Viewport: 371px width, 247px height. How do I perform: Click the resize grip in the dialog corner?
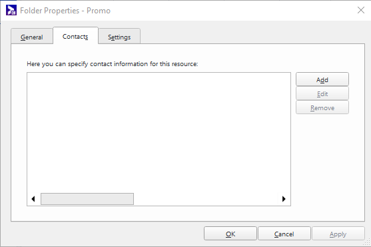click(368, 243)
